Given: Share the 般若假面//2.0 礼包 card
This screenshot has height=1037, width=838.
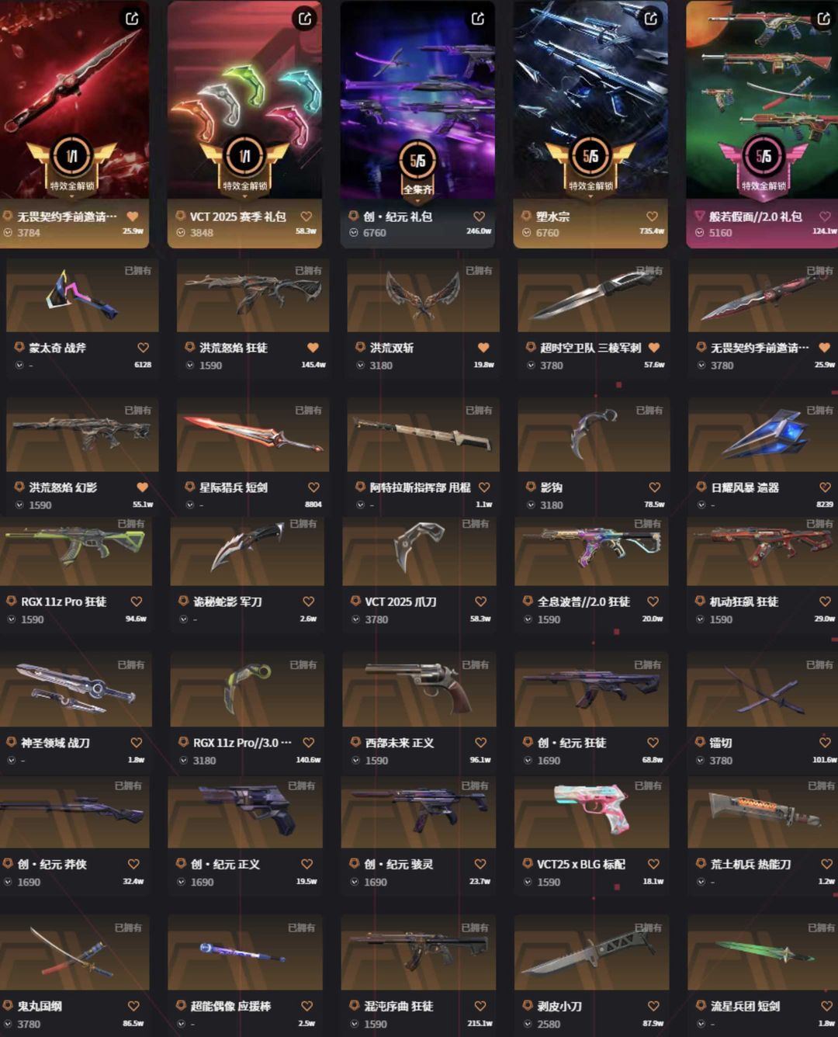Looking at the screenshot, I should tap(824, 19).
